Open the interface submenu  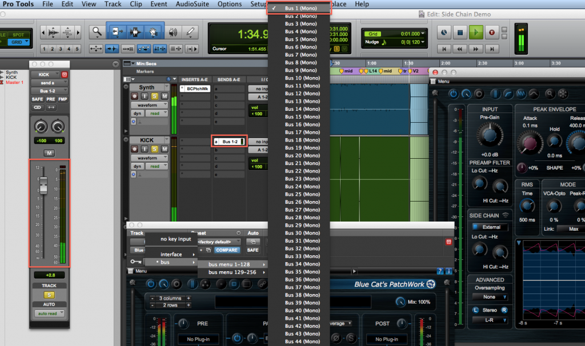(171, 254)
